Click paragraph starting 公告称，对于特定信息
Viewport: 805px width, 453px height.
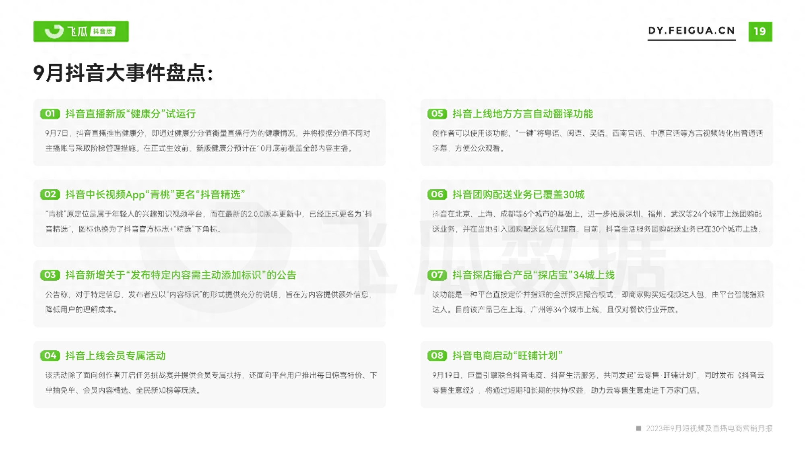click(x=208, y=302)
